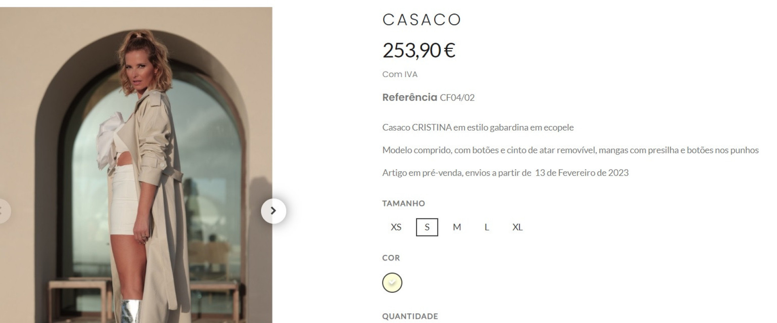Go back to the previous product image
Viewport: 777px width, 323px height.
(3, 211)
